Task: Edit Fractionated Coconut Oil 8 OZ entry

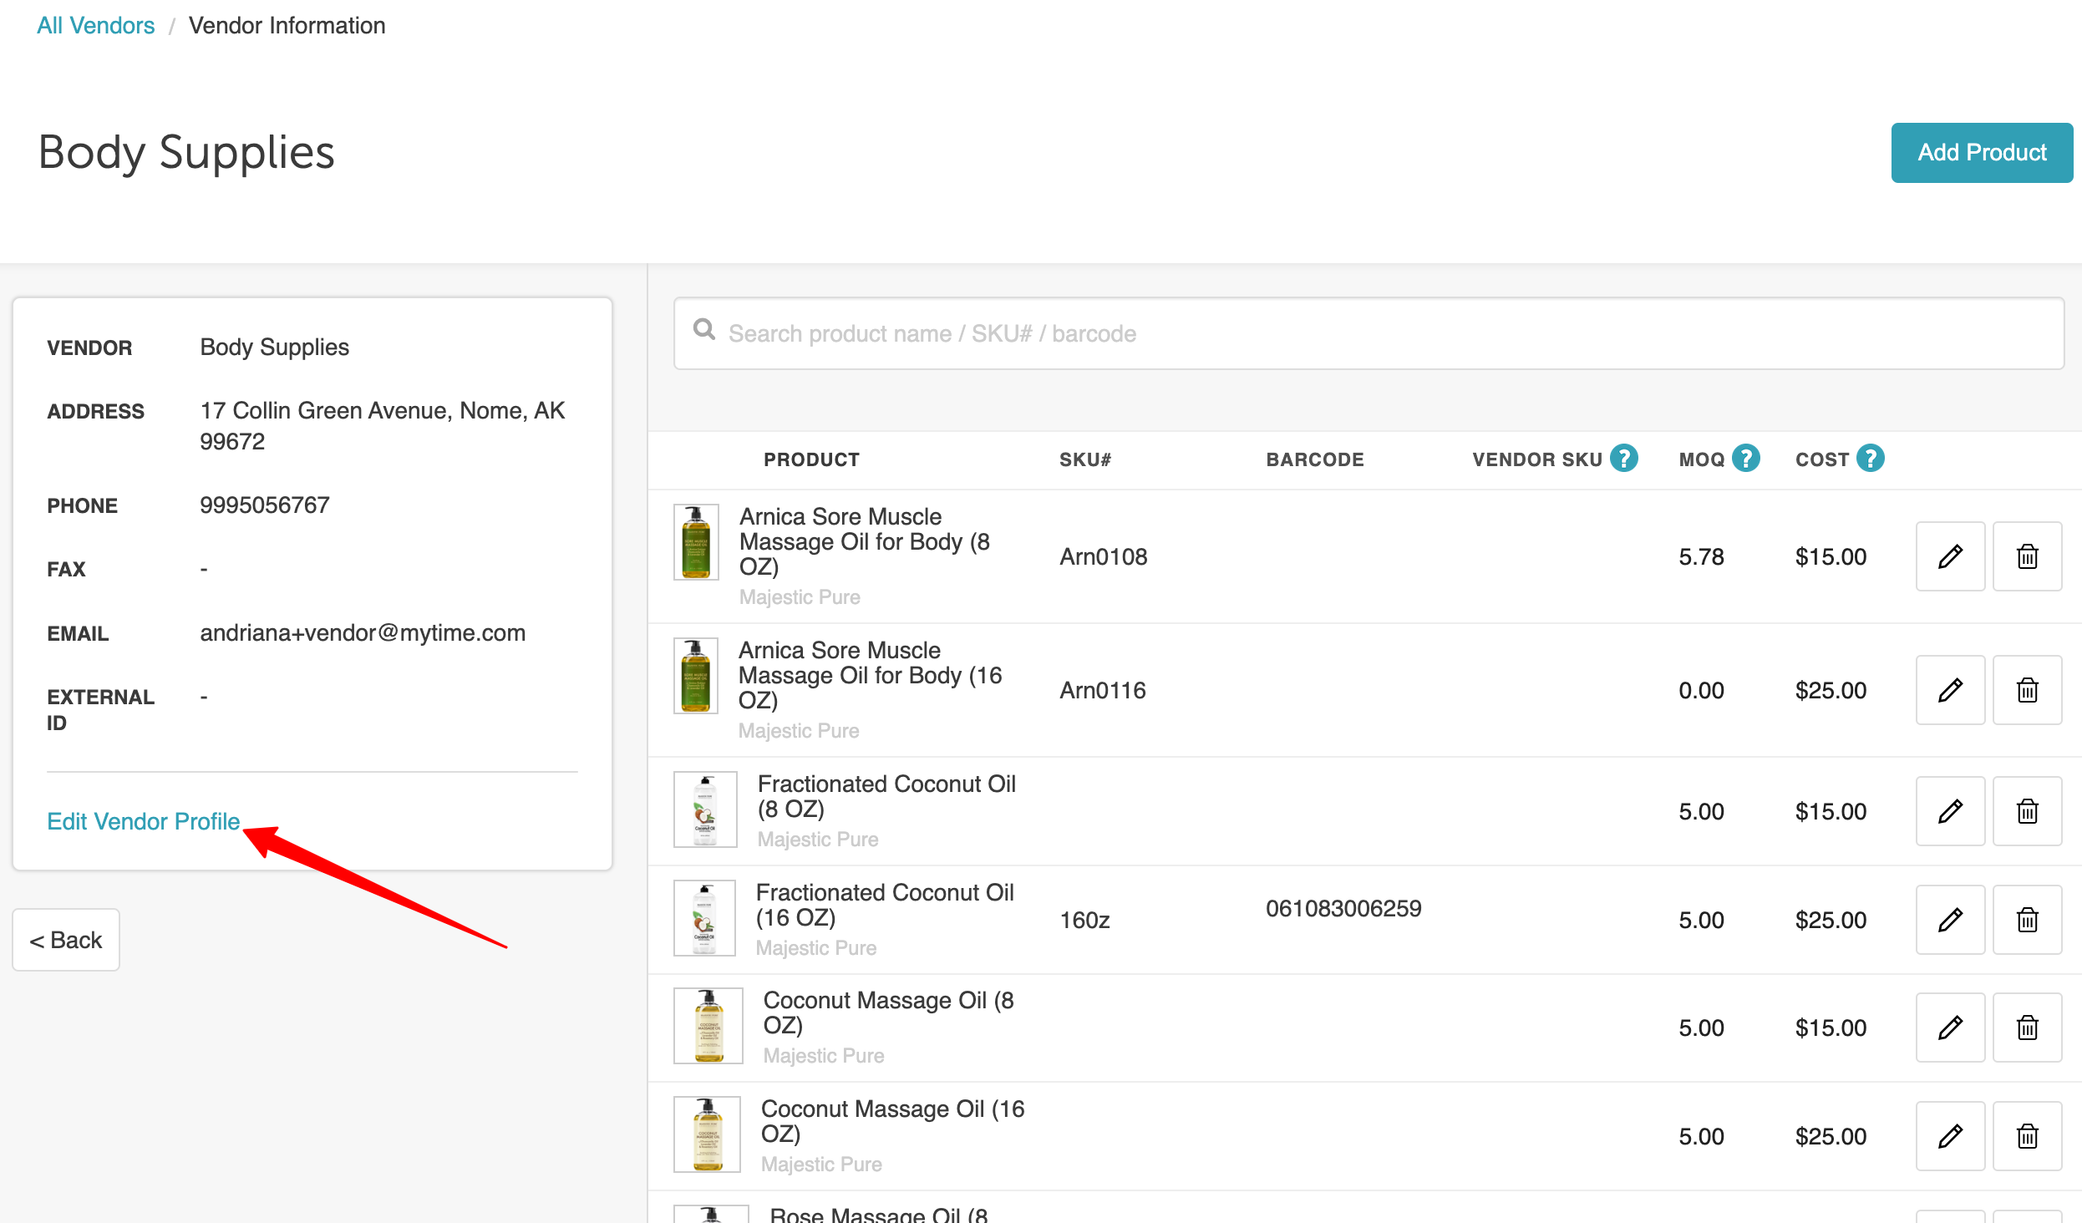Action: (1949, 811)
